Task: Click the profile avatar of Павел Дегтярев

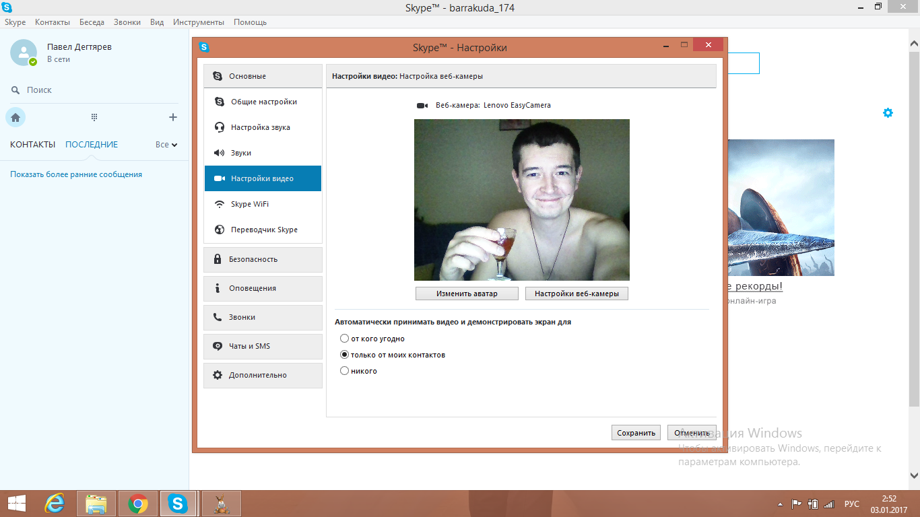Action: (x=24, y=53)
